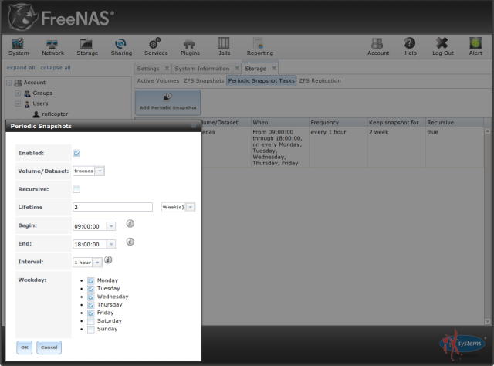Click the iXsystems logo
This screenshot has width=494, height=366.
pos(462,344)
